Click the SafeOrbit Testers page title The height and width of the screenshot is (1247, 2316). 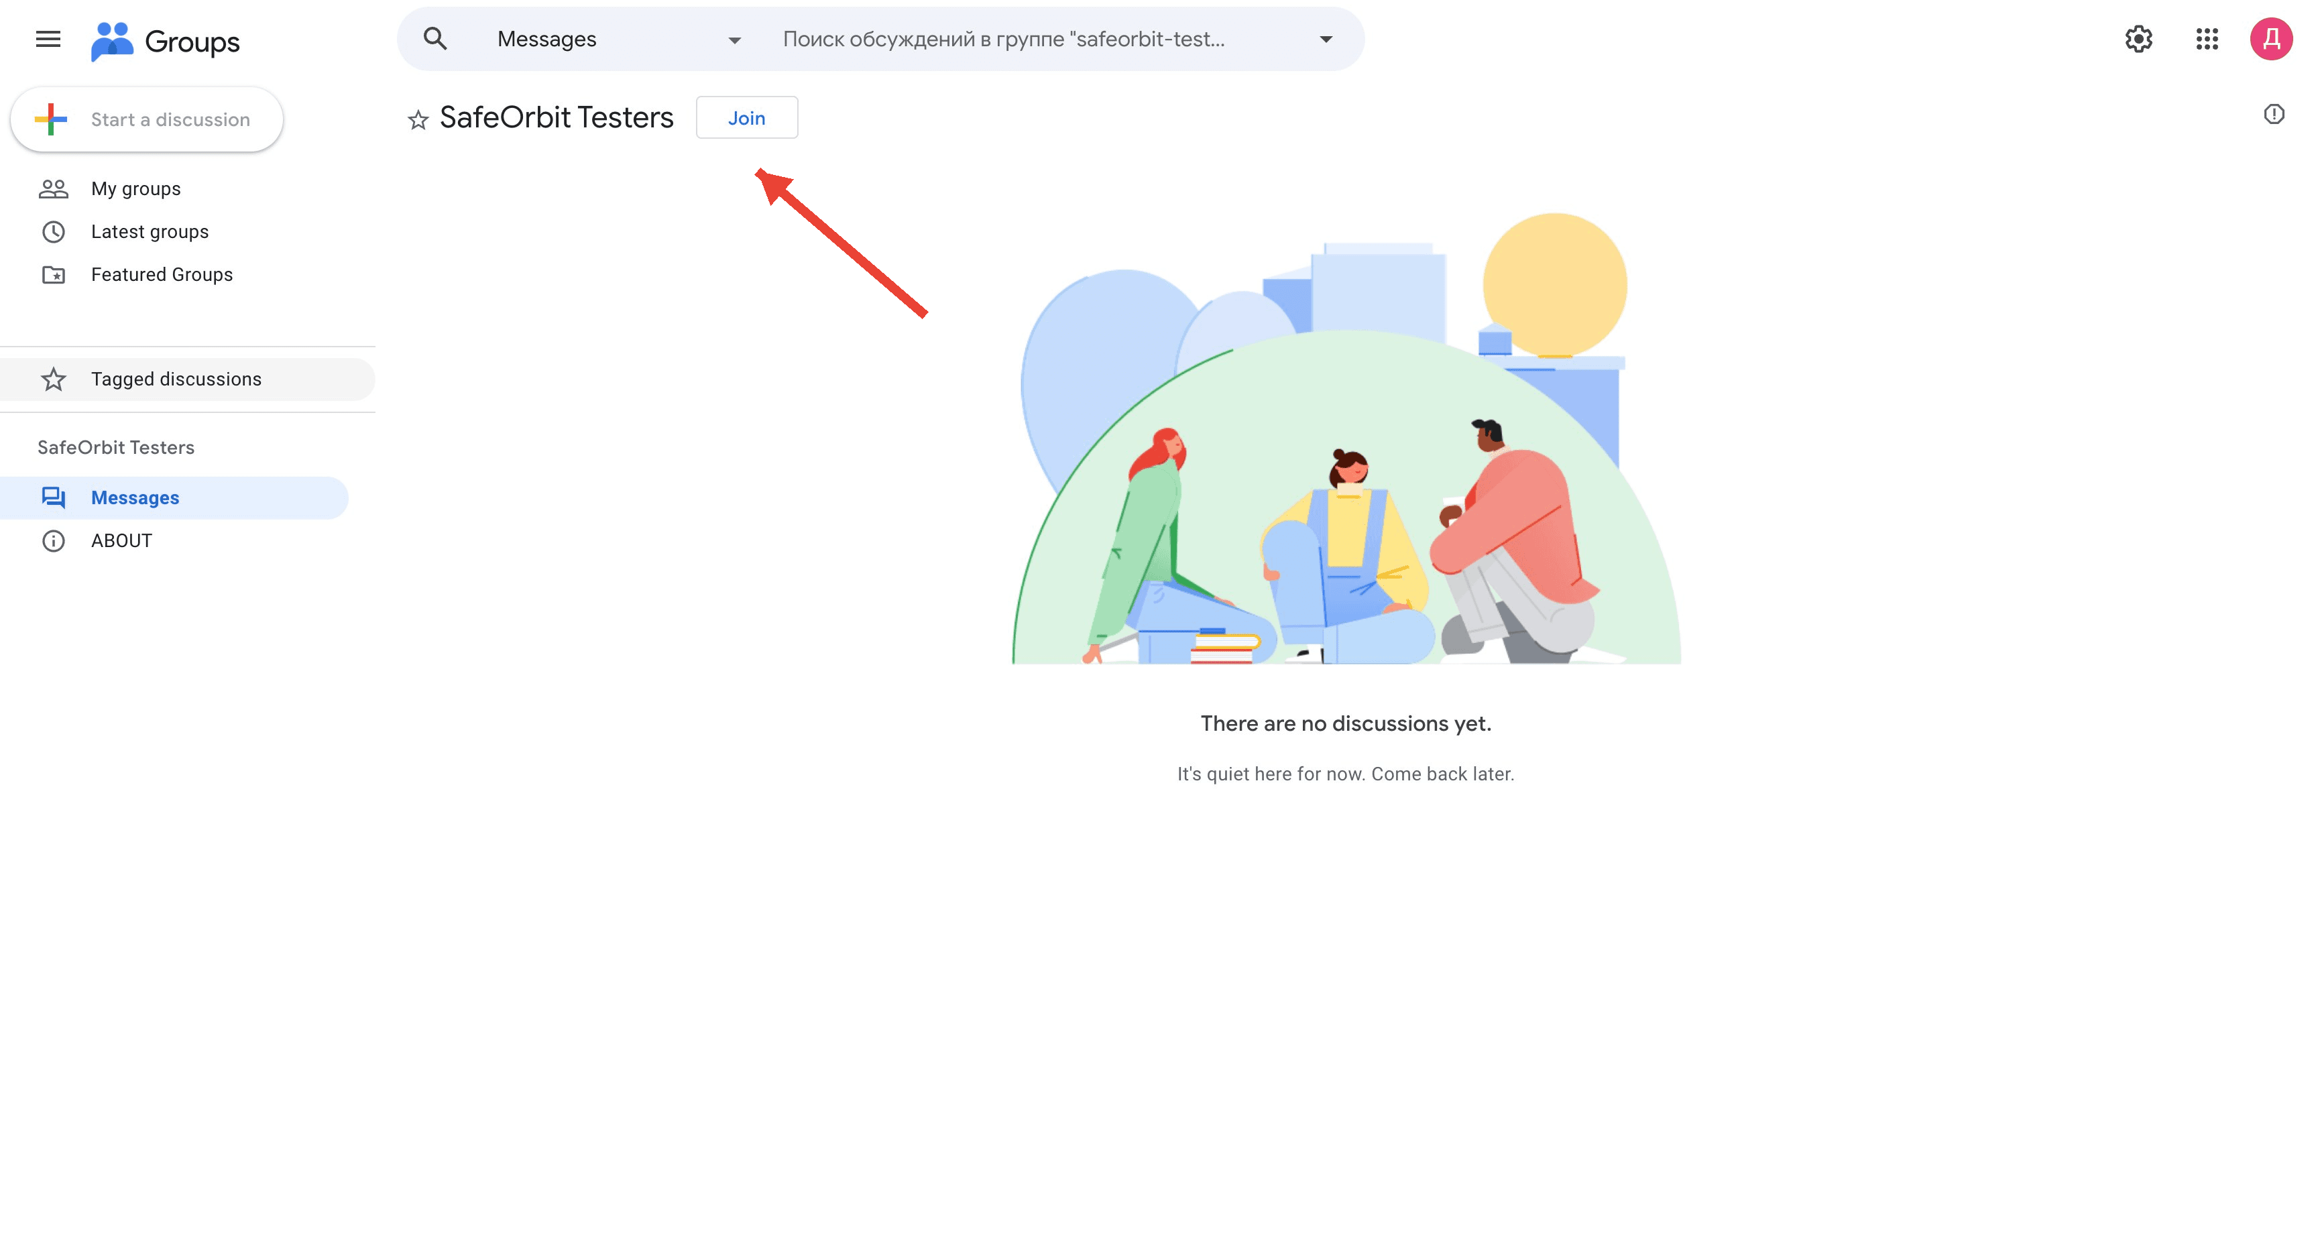556,118
